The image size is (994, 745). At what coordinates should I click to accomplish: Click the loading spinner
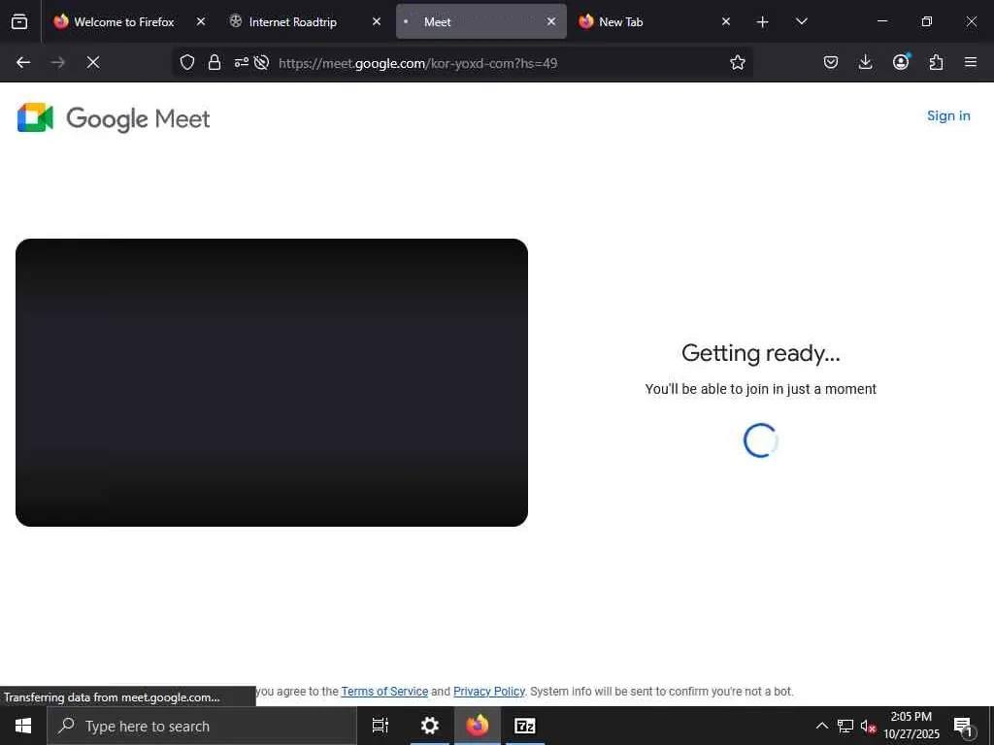(x=760, y=440)
